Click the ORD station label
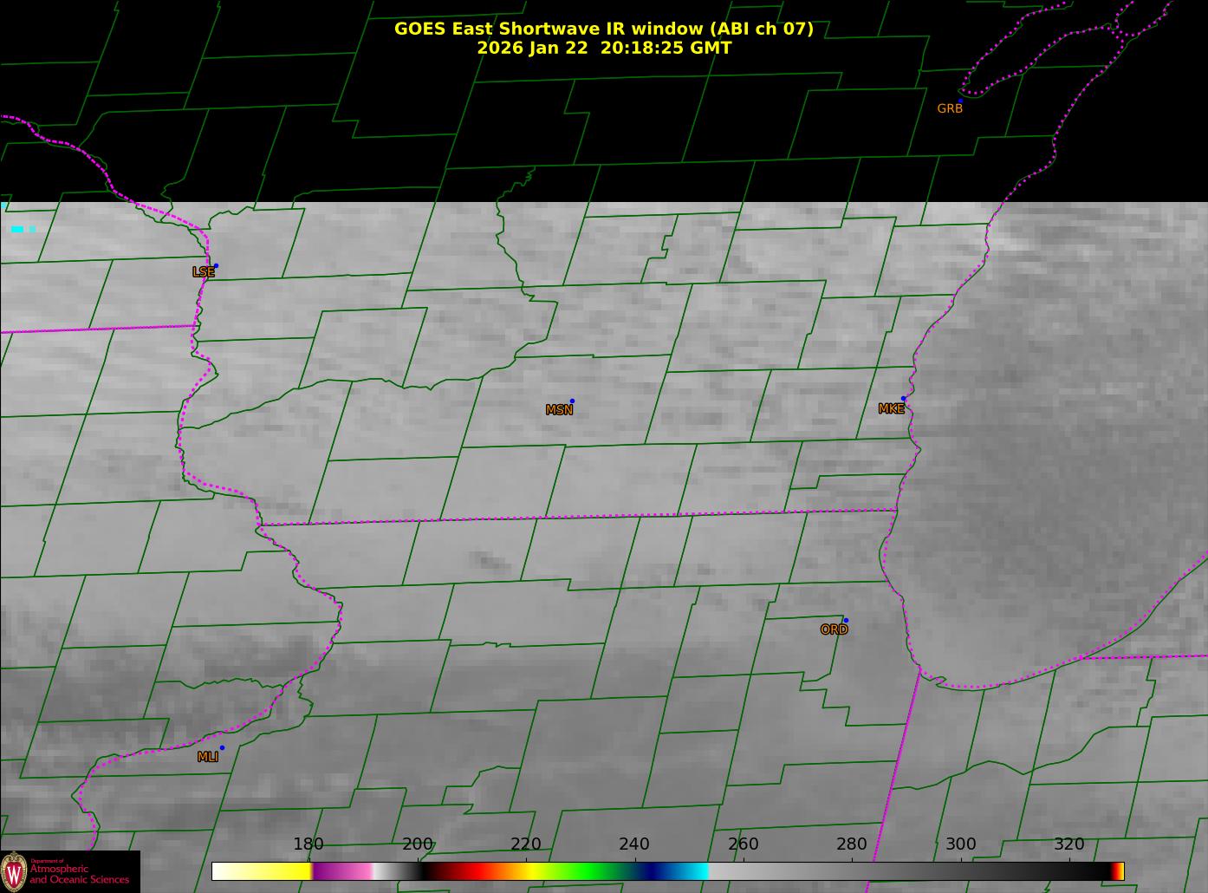Image resolution: width=1208 pixels, height=893 pixels. coord(834,630)
